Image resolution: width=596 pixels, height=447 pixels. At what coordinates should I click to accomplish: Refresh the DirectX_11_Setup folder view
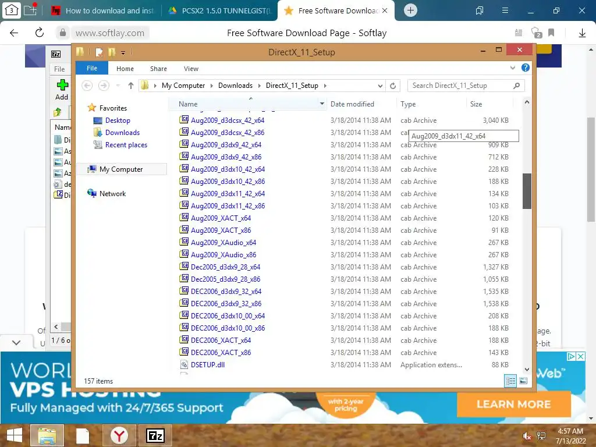[393, 86]
